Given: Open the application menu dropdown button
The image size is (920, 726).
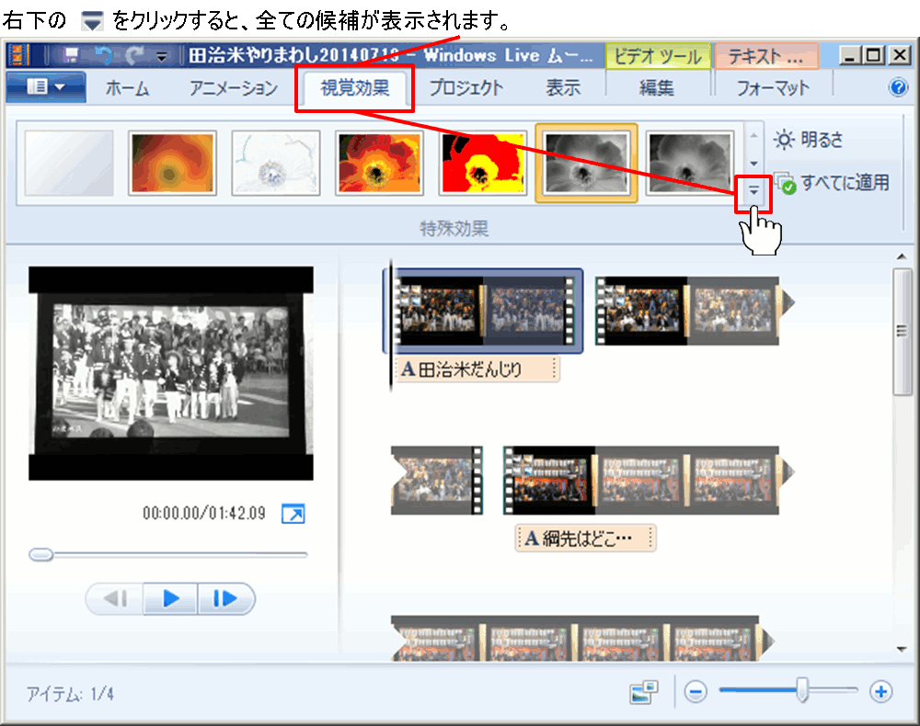Looking at the screenshot, I should (x=46, y=88).
